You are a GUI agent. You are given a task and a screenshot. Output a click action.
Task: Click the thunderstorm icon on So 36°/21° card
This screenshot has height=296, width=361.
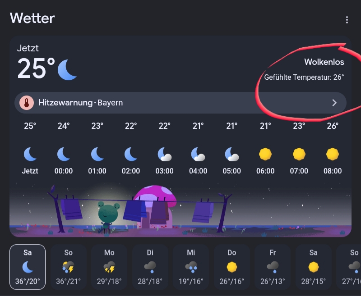[68, 267]
